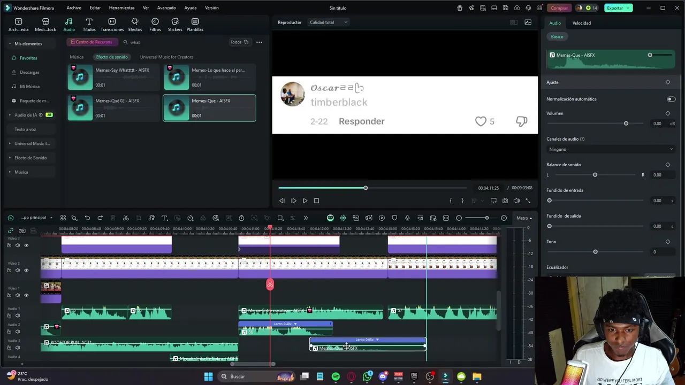
Task: Hide the Vídeo 3 track with eye icon
Action: point(26,245)
